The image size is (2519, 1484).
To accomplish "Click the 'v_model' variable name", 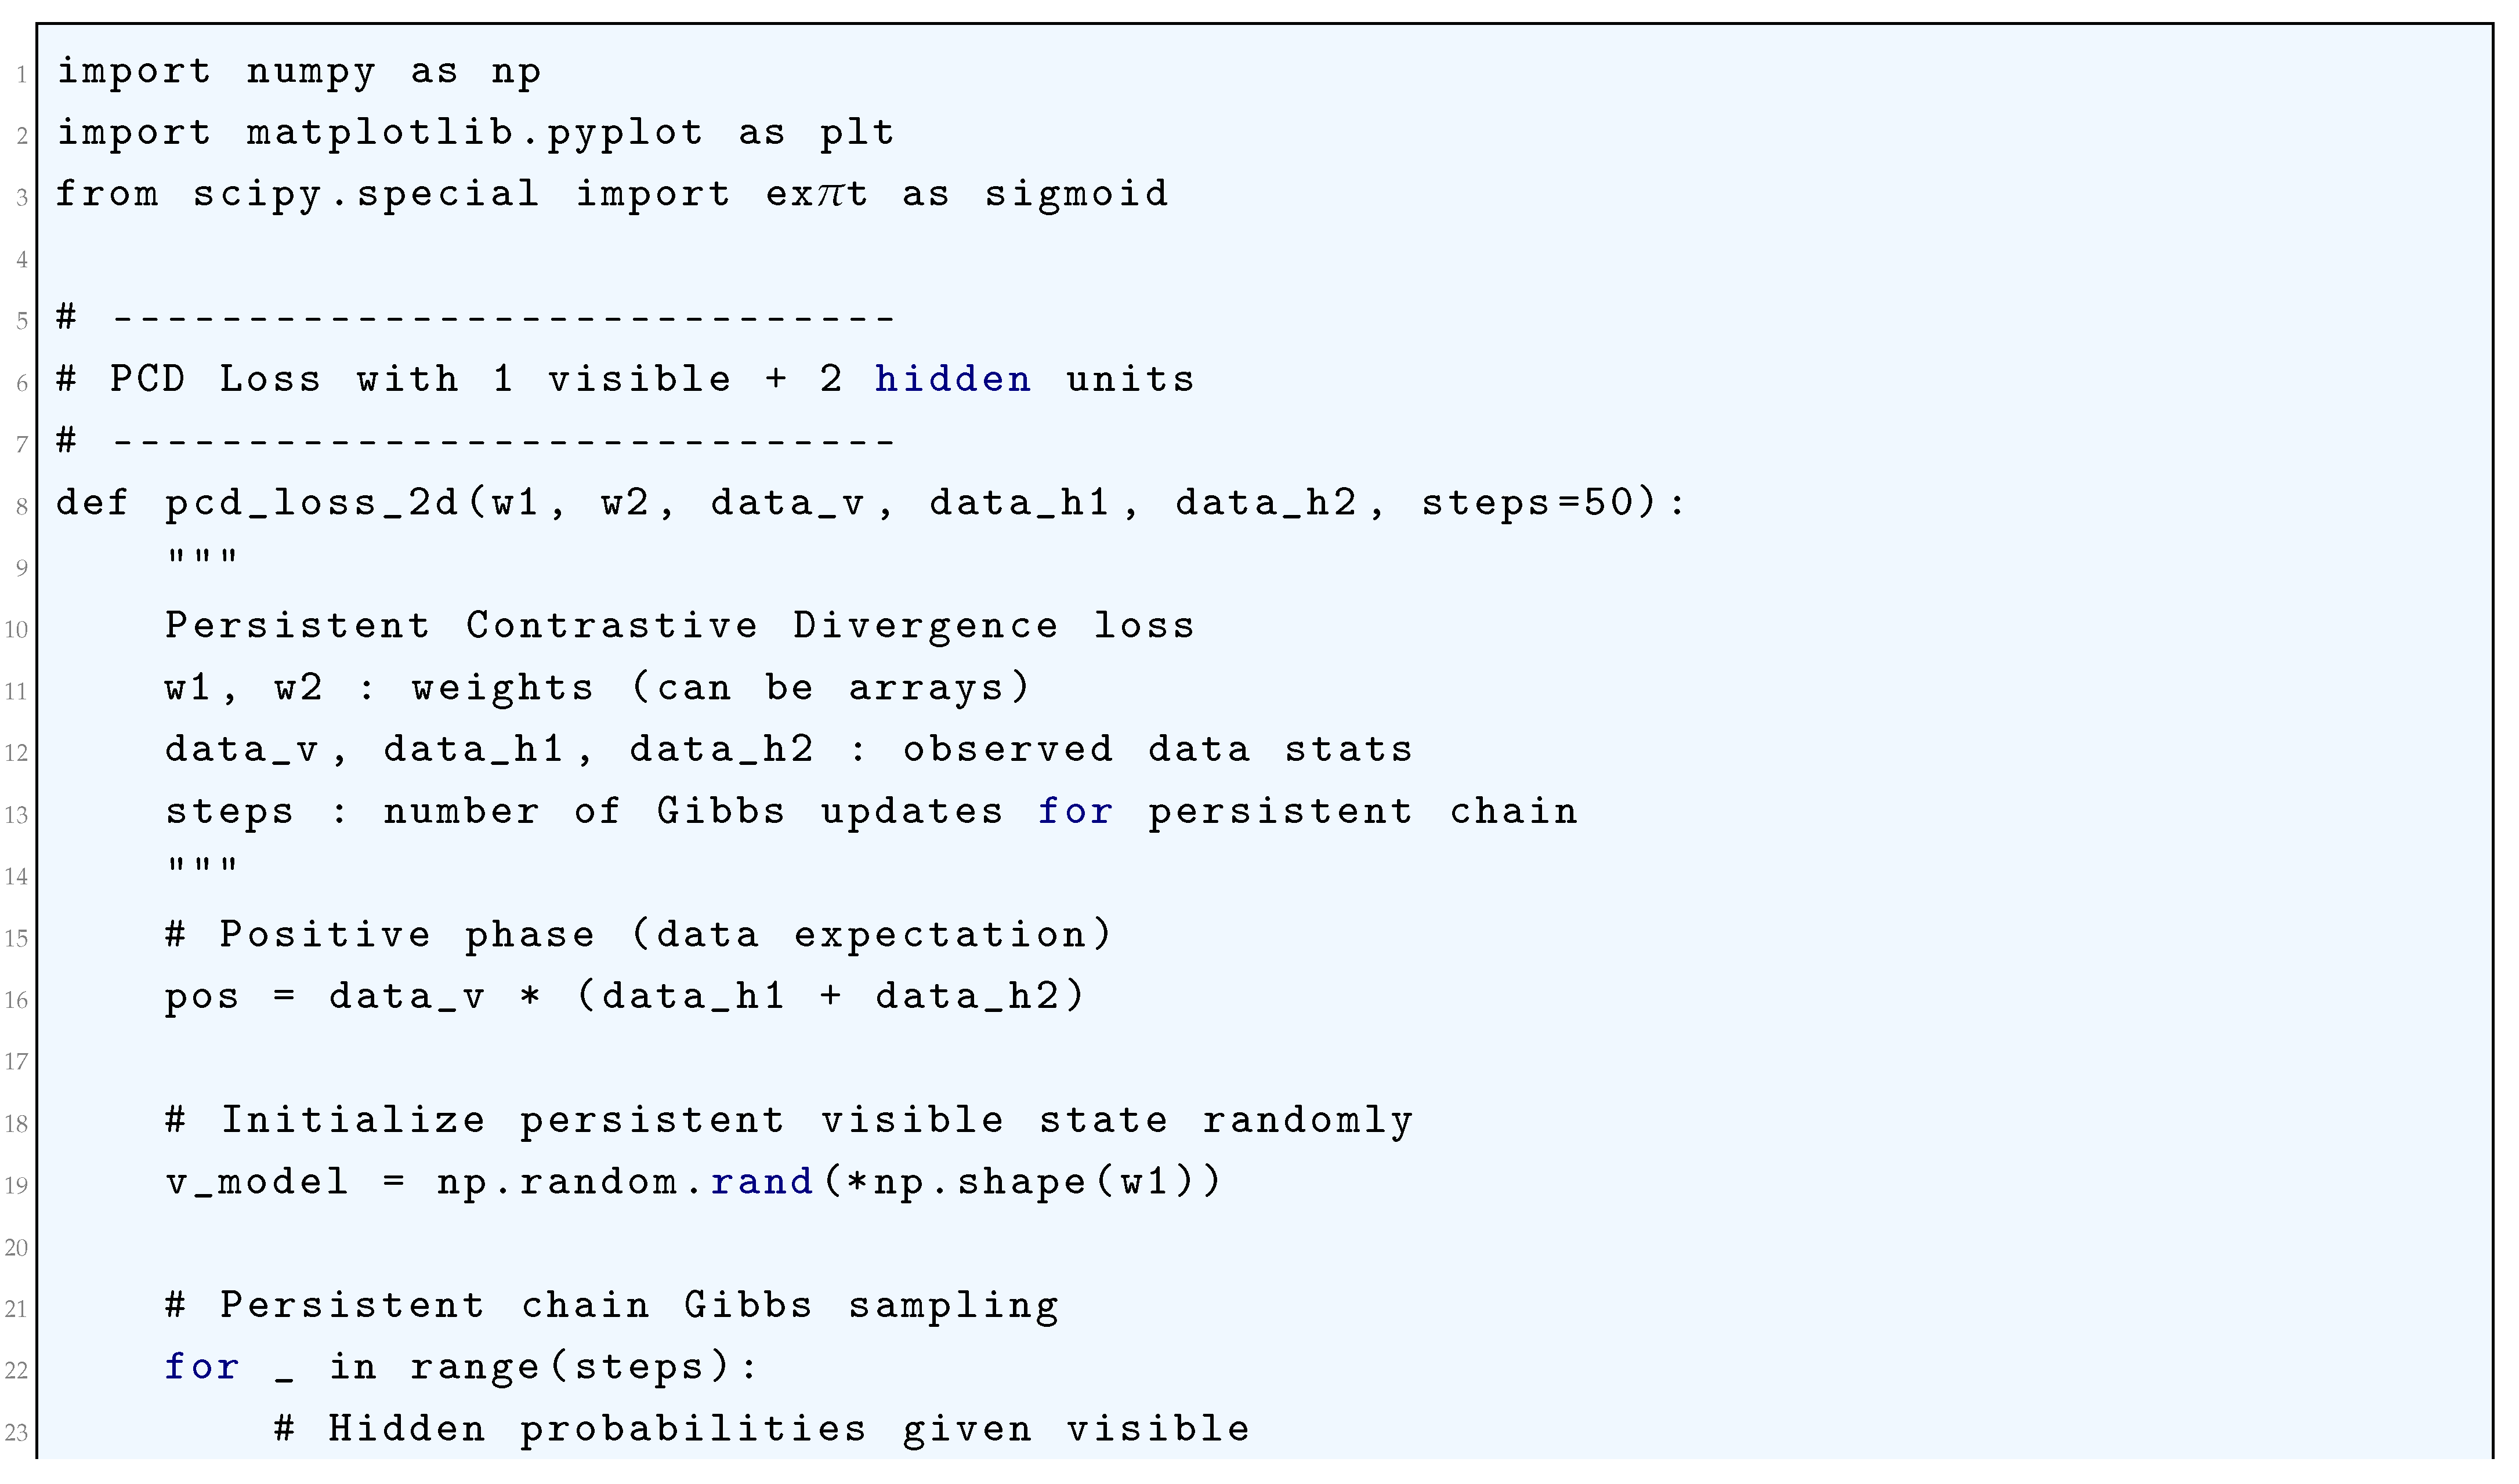I will [x=256, y=1183].
